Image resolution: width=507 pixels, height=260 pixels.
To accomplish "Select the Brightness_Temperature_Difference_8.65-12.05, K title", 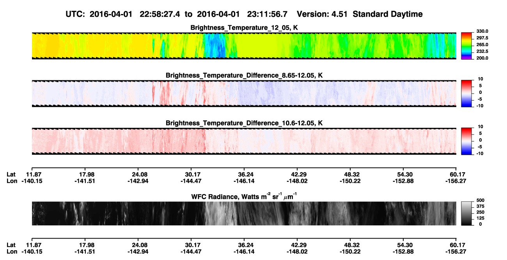I will click(x=244, y=75).
